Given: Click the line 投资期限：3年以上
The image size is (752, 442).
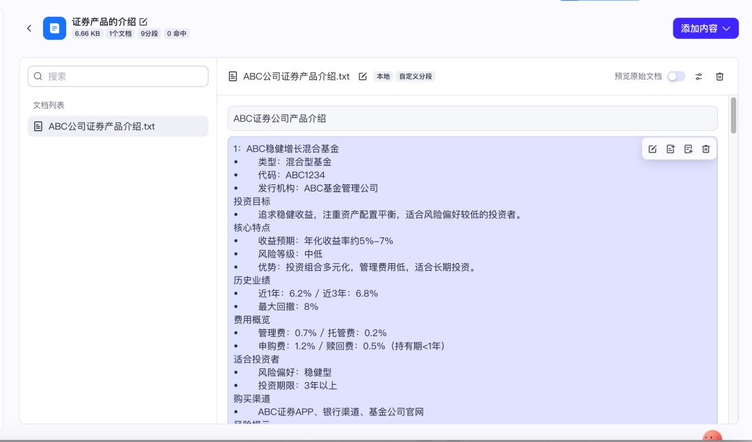Looking at the screenshot, I should tap(297, 386).
